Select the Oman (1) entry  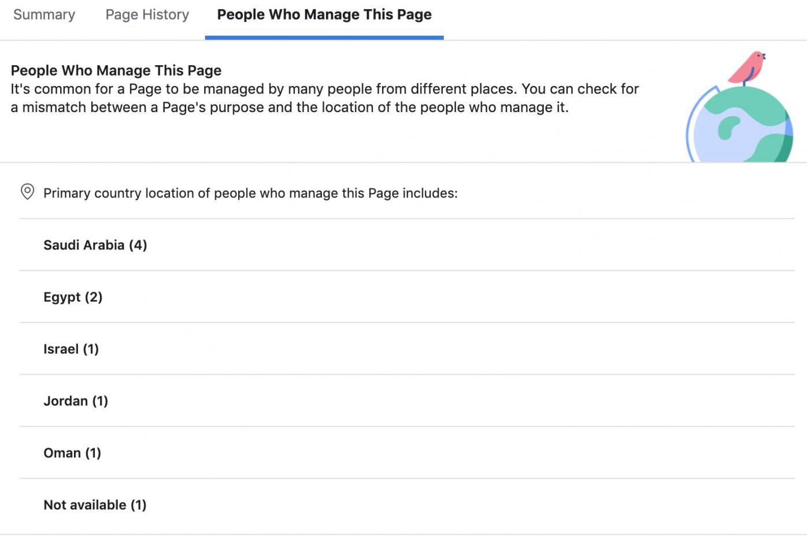[72, 453]
